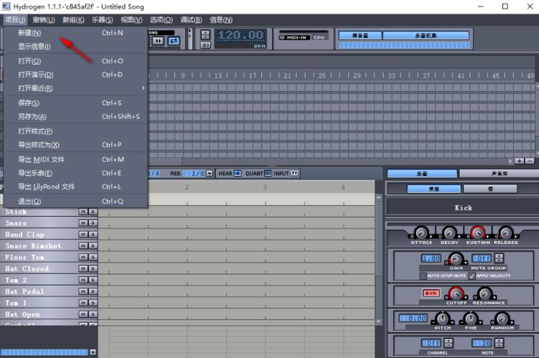Viewport: 539px width, 358px height.
Task: Click the minus zoom button in song editor
Action: click(530, 161)
